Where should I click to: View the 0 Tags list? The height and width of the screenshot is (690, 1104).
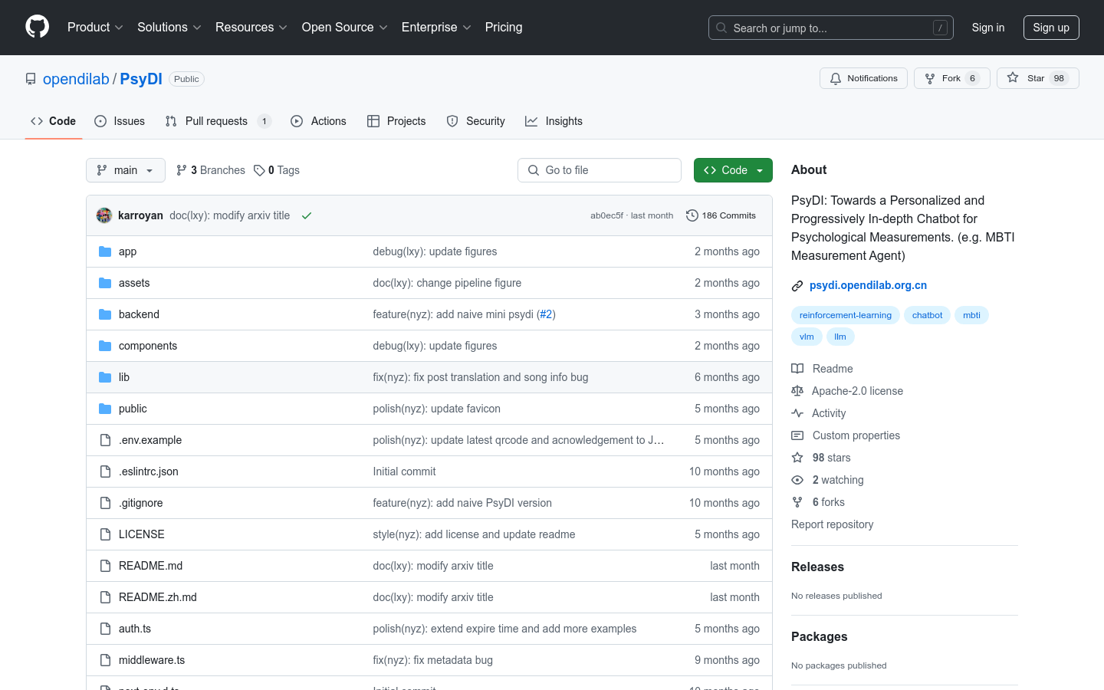click(x=277, y=170)
